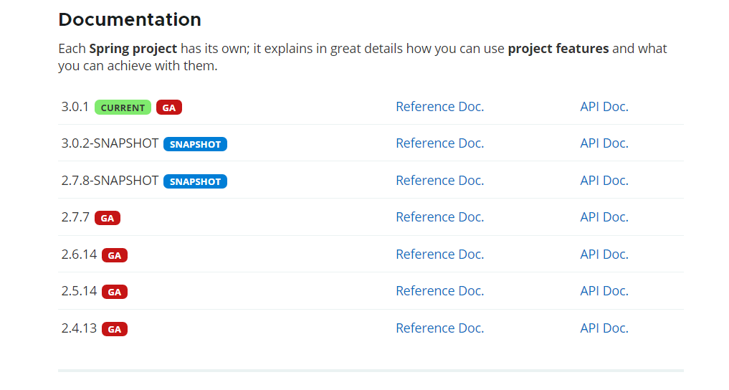Viewport: 729px width, 390px height.
Task: Click the green CURRENT badge
Action: [123, 108]
